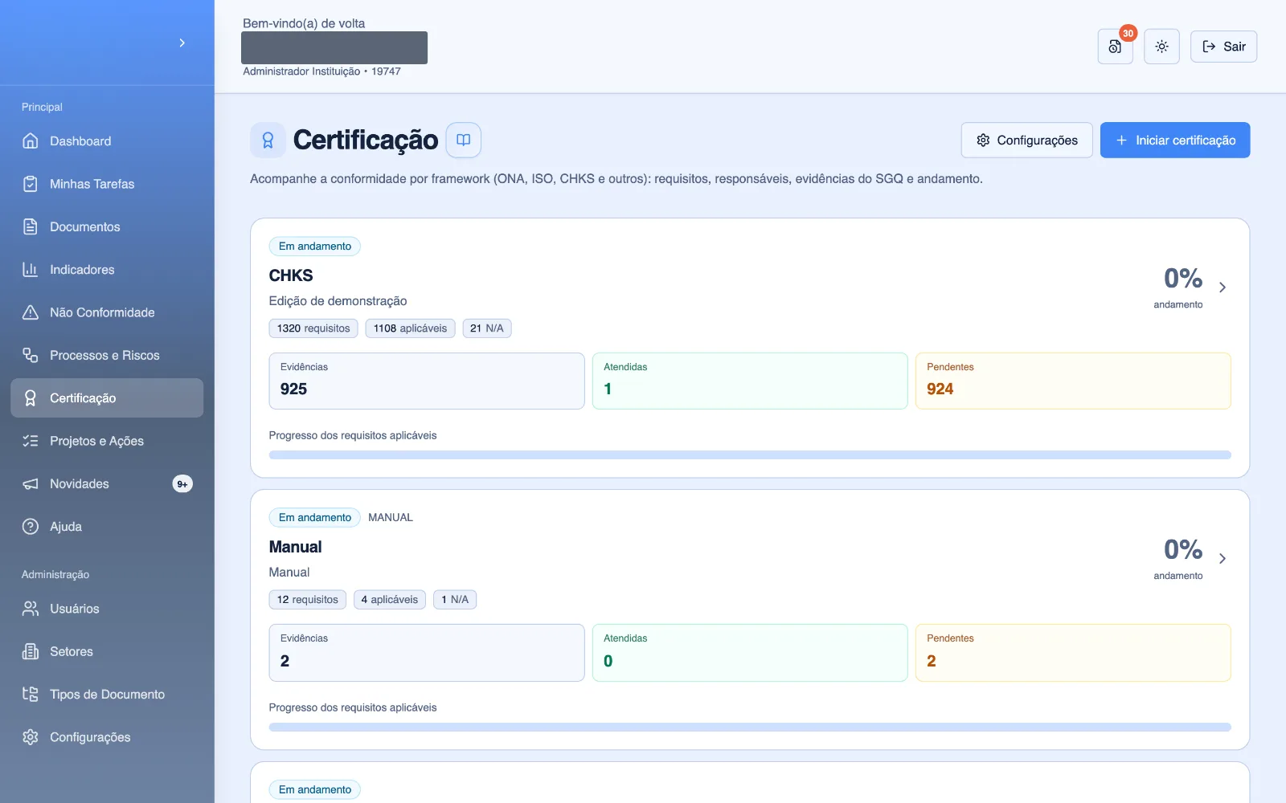The image size is (1286, 803).
Task: Open Minhas Tarefas menu item
Action: coord(107,184)
